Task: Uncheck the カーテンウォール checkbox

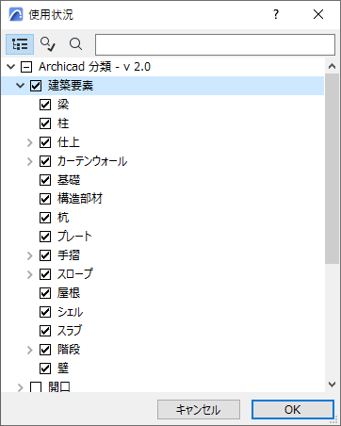Action: [x=45, y=161]
